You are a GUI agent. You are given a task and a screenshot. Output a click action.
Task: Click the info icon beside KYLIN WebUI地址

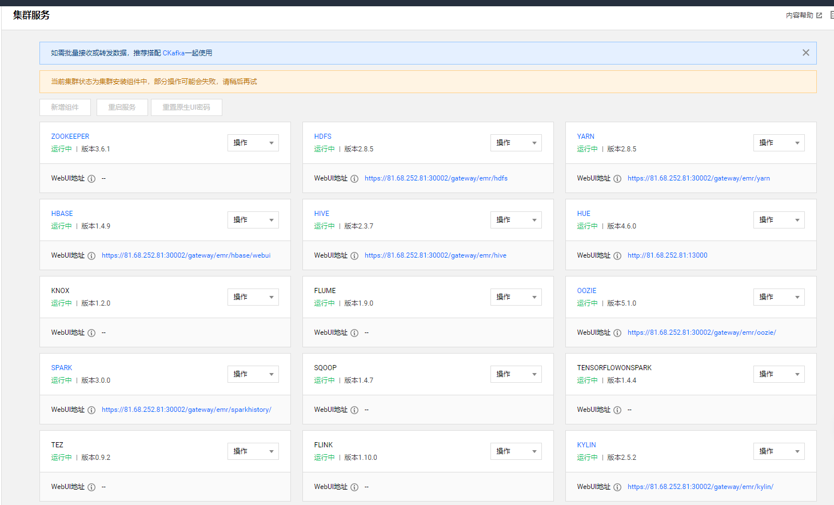click(x=617, y=487)
